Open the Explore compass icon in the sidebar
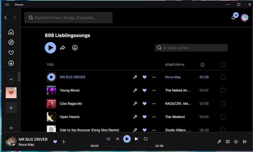Viewport: 253px width, 152px height. point(11,42)
